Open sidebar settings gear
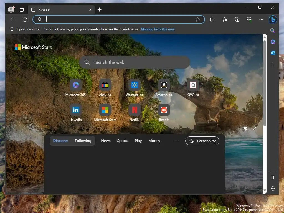Screen dimensions: 284x213 point(273,189)
